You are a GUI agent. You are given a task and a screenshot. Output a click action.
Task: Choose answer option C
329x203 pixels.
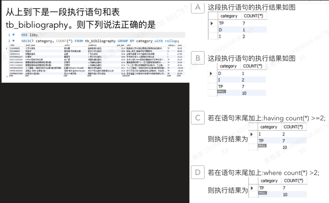[198, 118]
